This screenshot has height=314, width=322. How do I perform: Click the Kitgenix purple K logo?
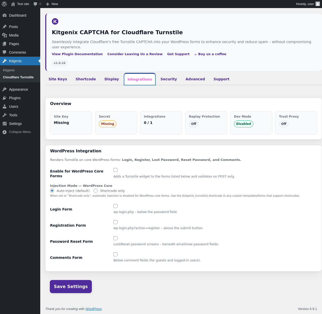coord(55,21)
